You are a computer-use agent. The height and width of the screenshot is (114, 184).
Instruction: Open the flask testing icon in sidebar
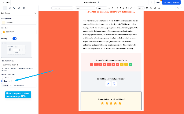click(19, 8)
